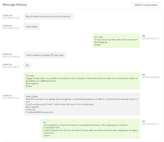
Task: Click the Message History heading
Action: pos(15,5)
